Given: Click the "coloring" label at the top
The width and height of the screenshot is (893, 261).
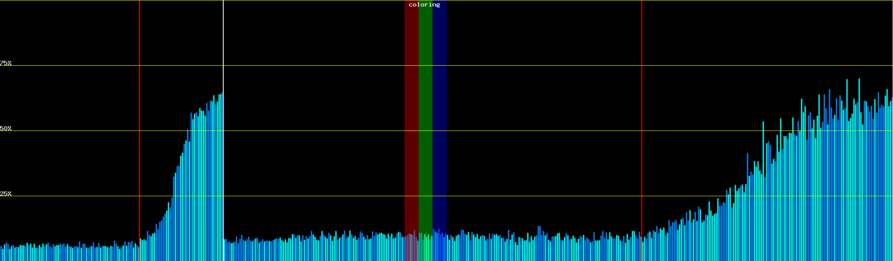Looking at the screenshot, I should 424,5.
